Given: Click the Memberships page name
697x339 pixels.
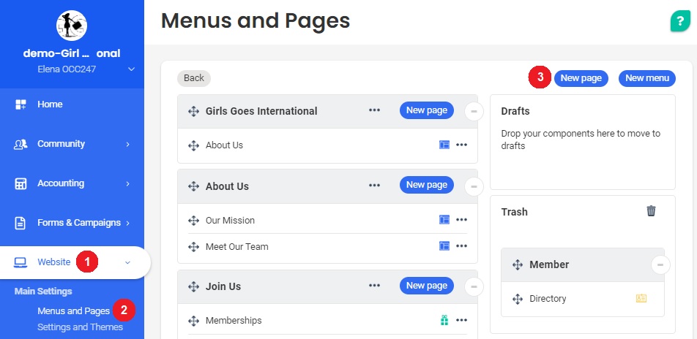Looking at the screenshot, I should (234, 320).
